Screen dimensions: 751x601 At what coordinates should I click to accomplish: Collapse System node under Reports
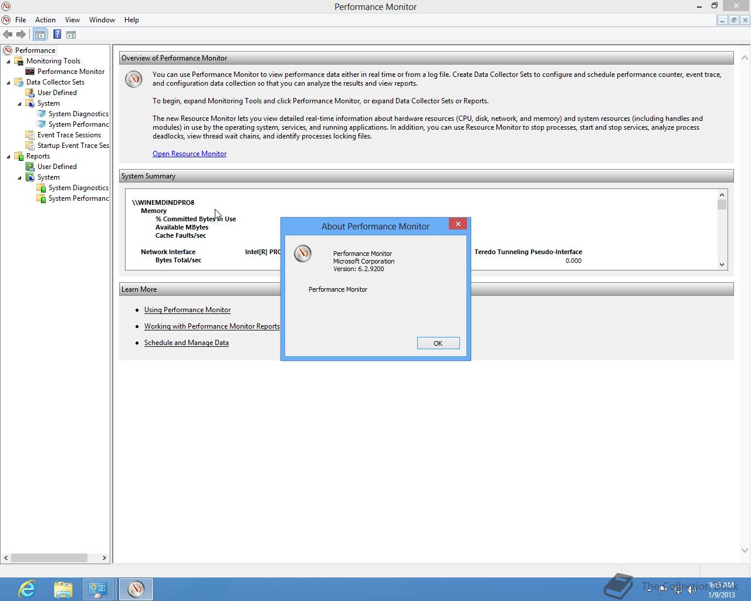click(x=19, y=177)
